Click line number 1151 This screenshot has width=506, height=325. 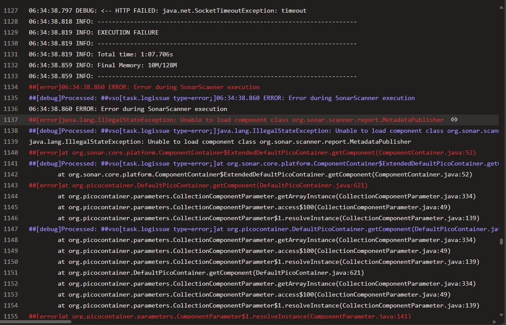tap(10, 273)
